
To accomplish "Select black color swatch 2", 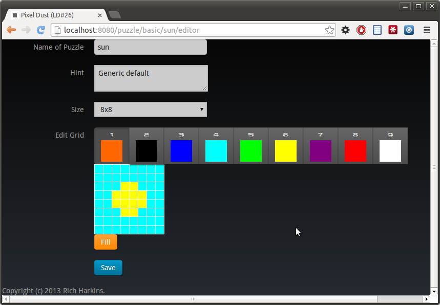I will tap(146, 151).
